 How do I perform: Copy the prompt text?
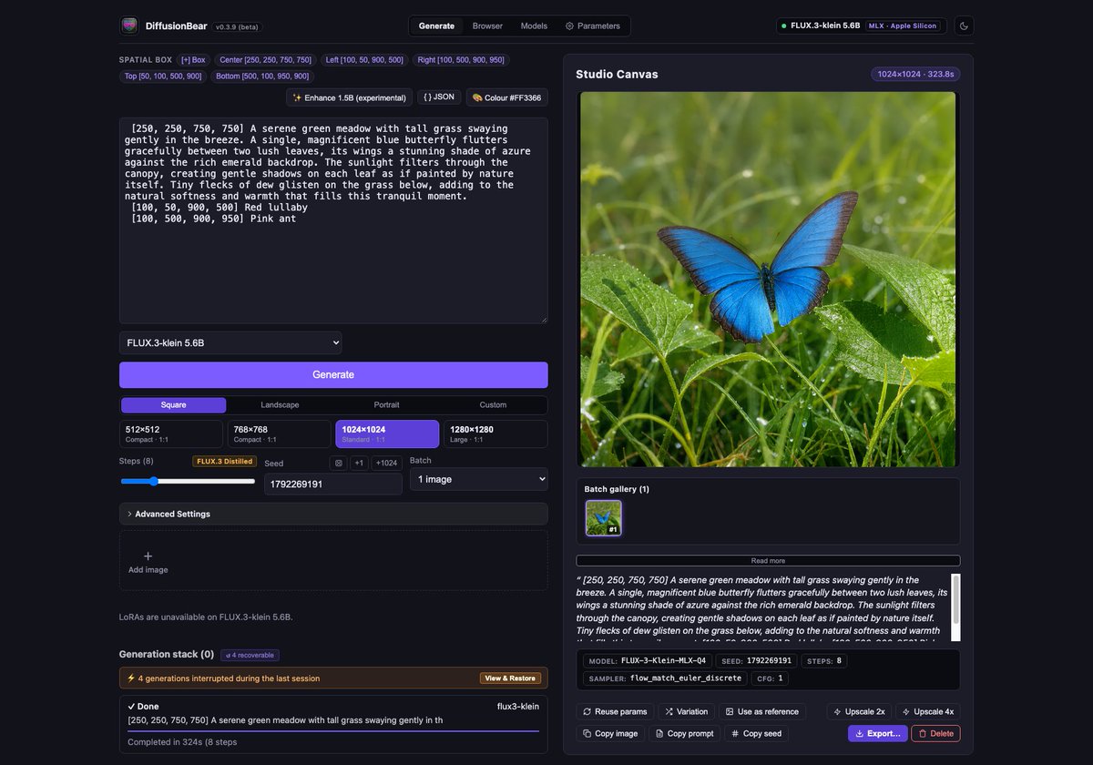(x=684, y=733)
